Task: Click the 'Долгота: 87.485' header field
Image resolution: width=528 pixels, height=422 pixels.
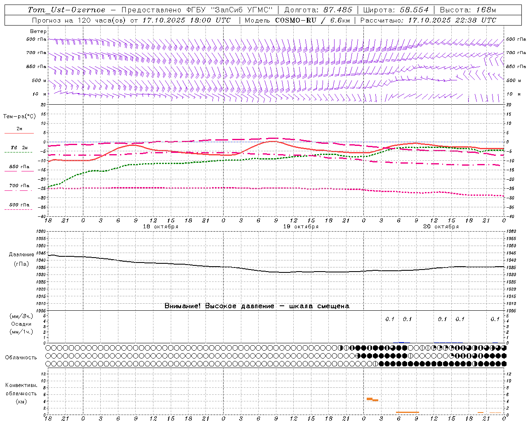Action: [318, 10]
